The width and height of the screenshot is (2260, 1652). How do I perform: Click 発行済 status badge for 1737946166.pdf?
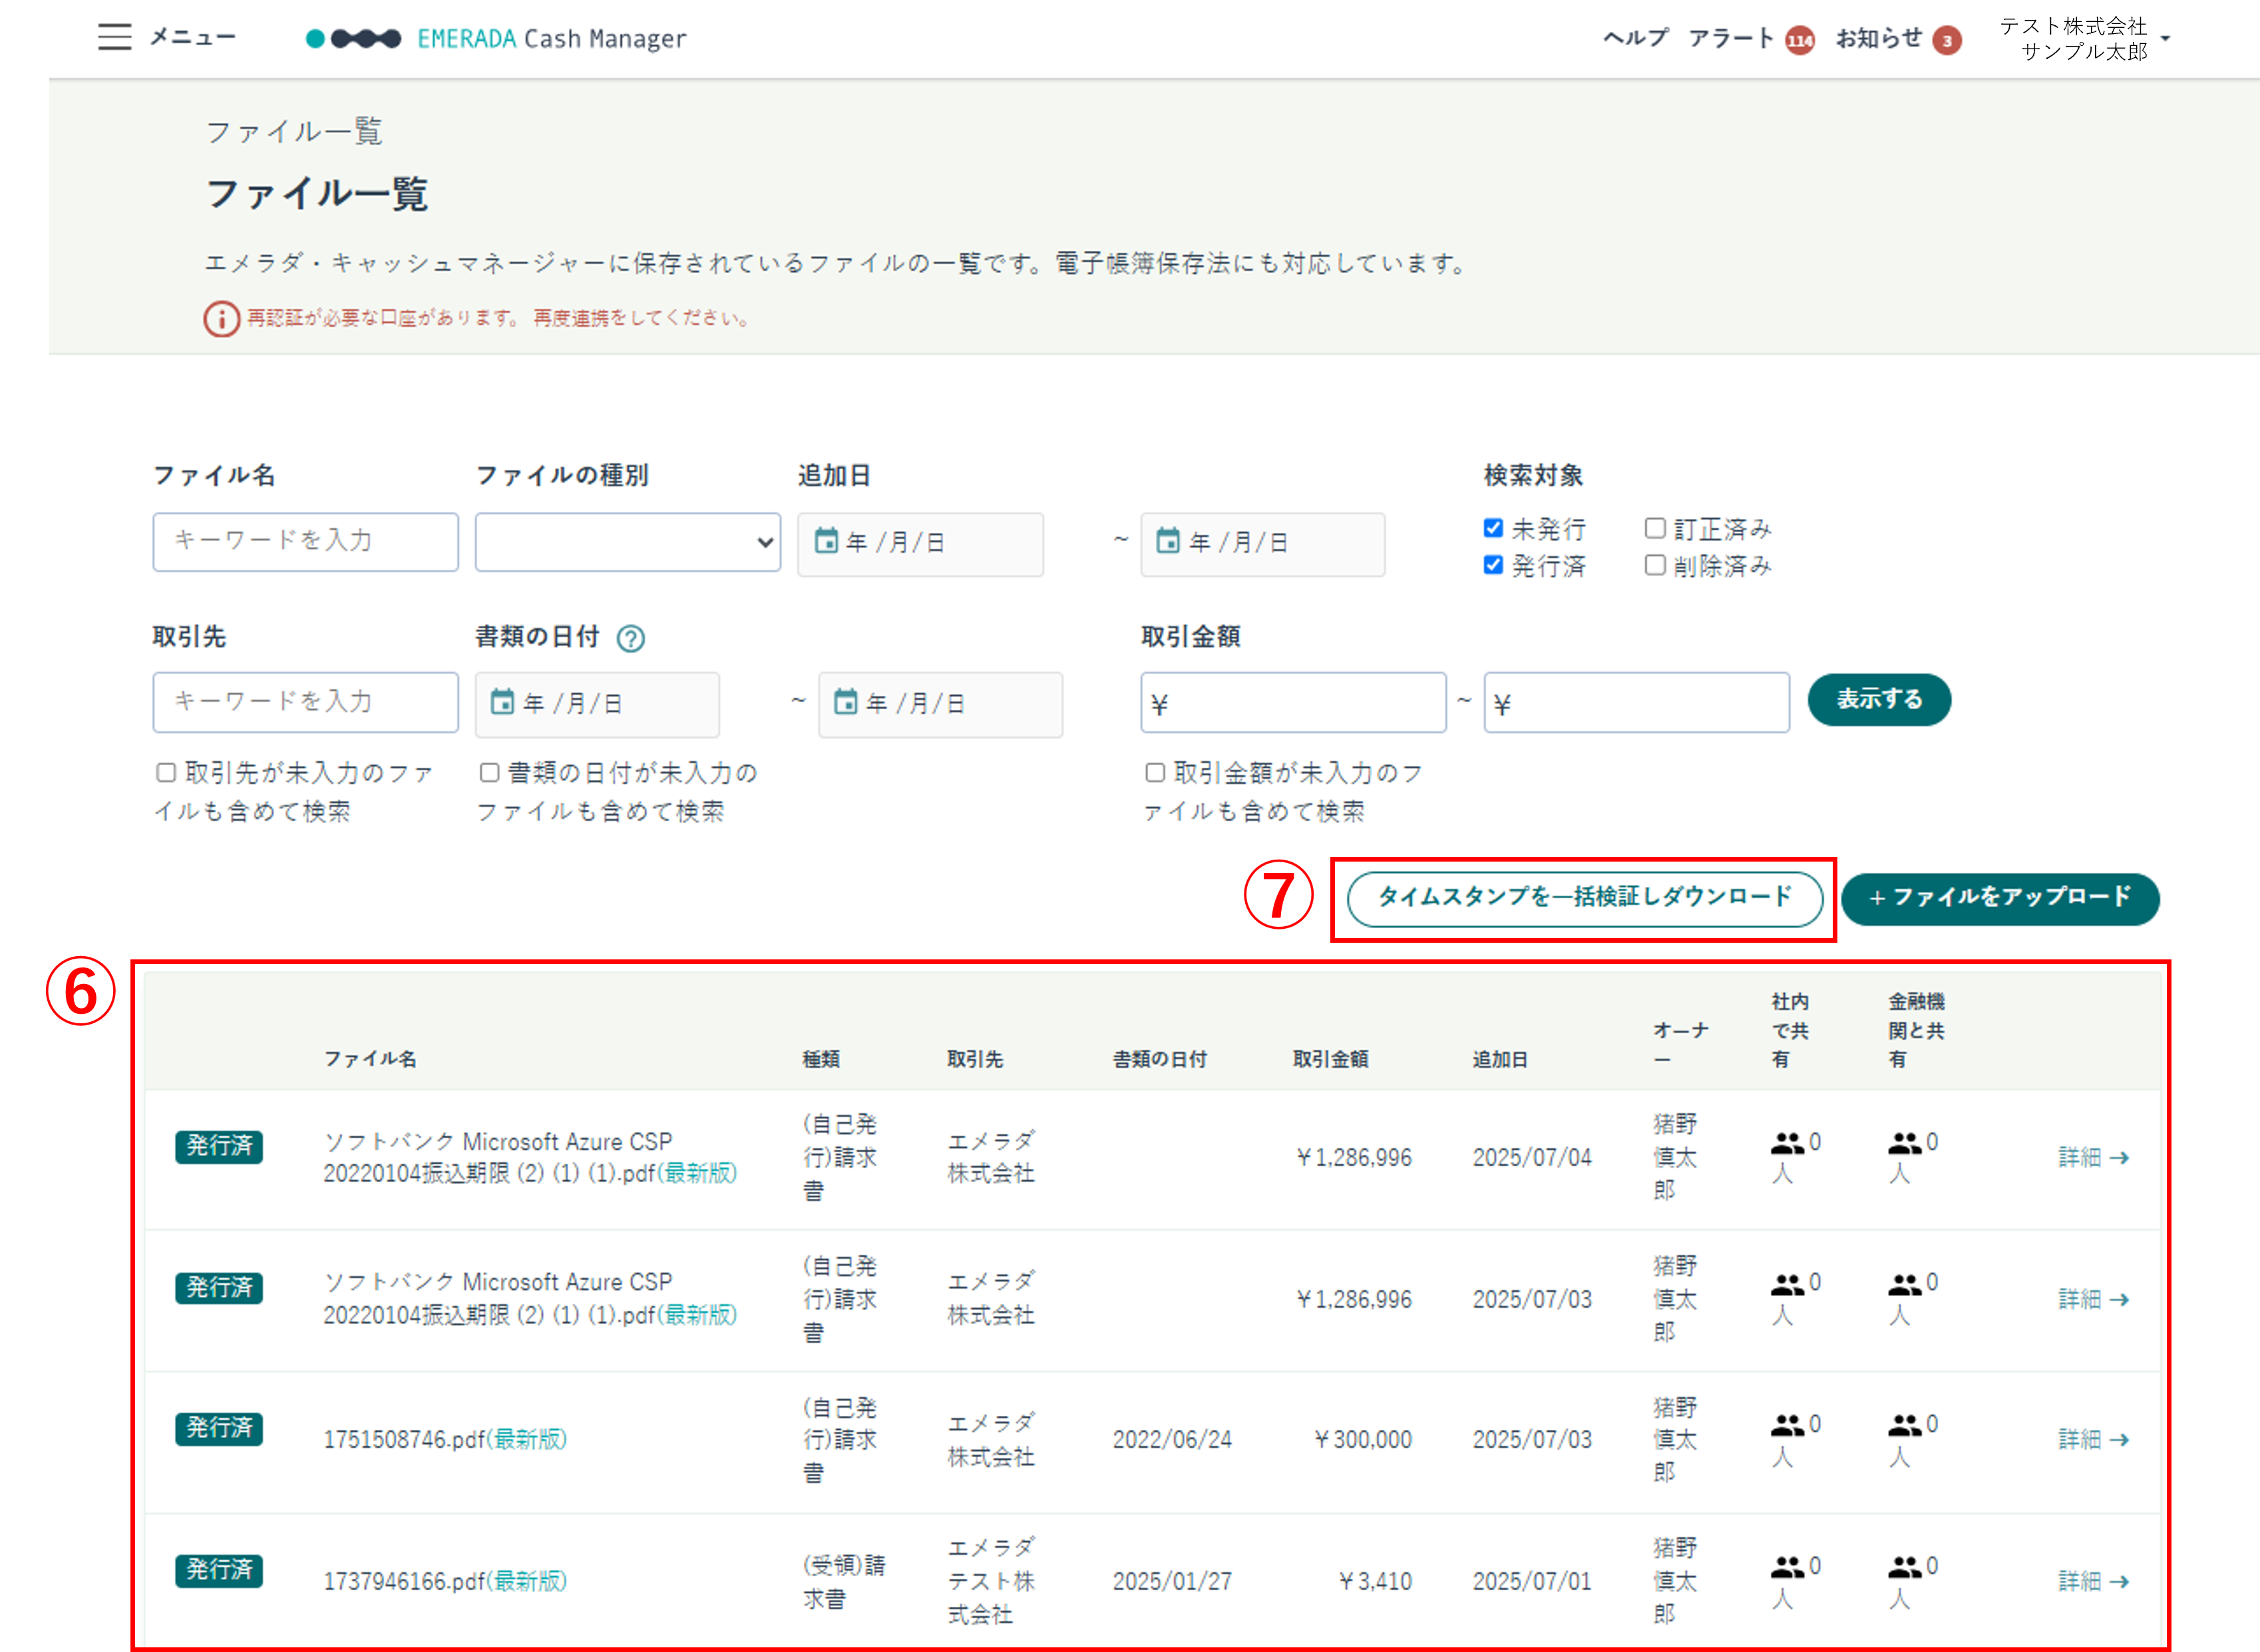pyautogui.click(x=219, y=1570)
